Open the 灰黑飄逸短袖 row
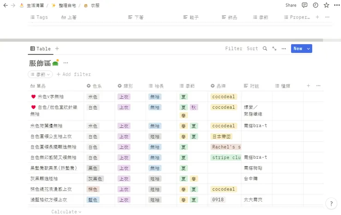The width and height of the screenshot is (341, 215). click(44, 179)
